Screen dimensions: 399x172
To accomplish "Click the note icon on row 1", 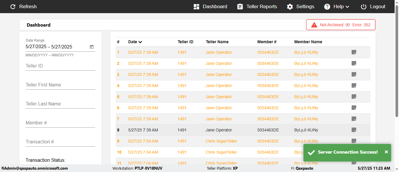I will coord(354,52).
